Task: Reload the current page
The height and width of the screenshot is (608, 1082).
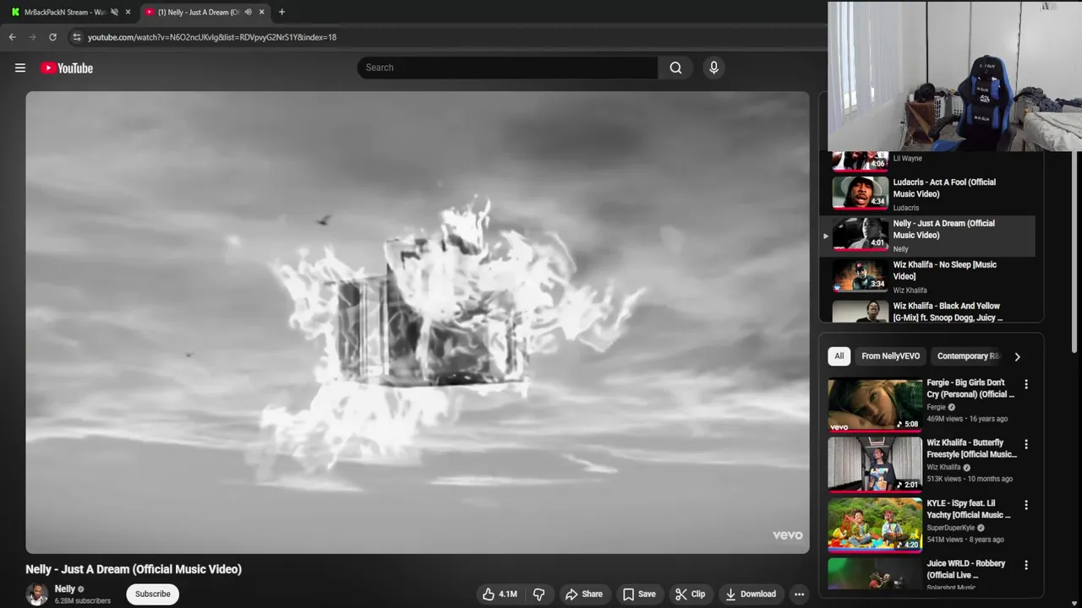Action: pyautogui.click(x=52, y=37)
